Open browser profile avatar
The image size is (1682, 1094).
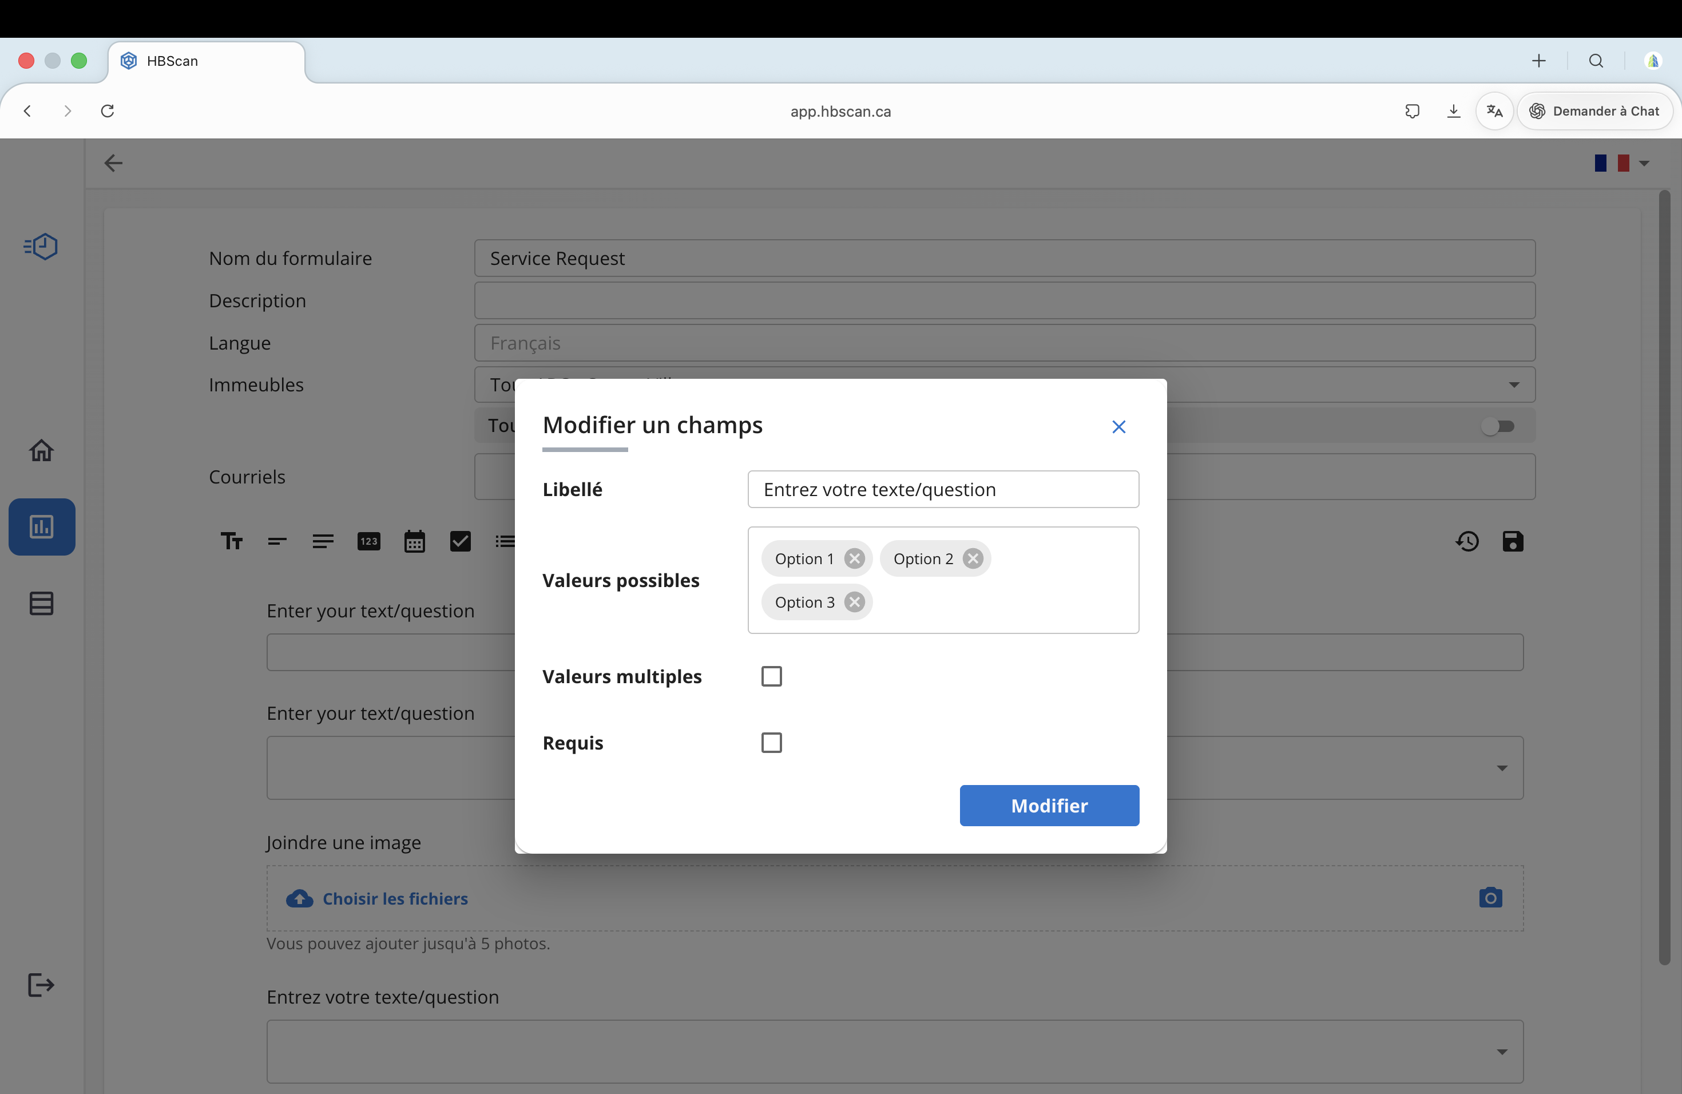[1652, 61]
